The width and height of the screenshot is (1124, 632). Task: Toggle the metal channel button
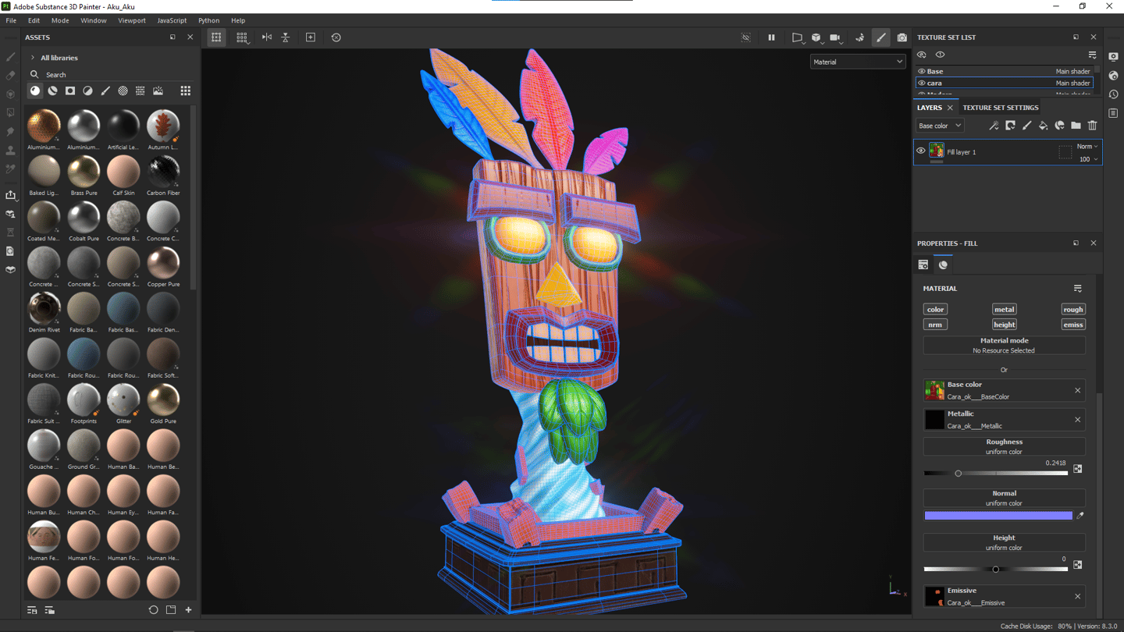point(1004,310)
